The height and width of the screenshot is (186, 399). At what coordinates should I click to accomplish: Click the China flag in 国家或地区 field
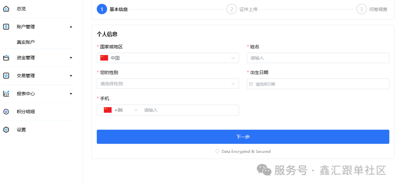[104, 58]
